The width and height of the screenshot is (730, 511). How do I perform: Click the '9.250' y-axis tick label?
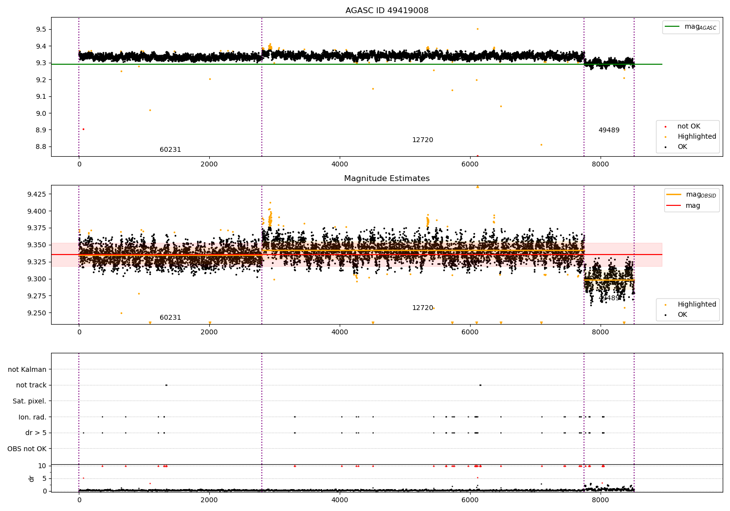37,313
